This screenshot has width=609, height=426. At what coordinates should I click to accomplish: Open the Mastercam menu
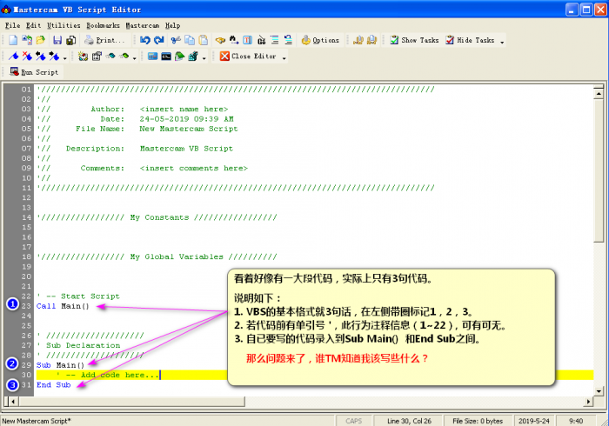pos(143,25)
